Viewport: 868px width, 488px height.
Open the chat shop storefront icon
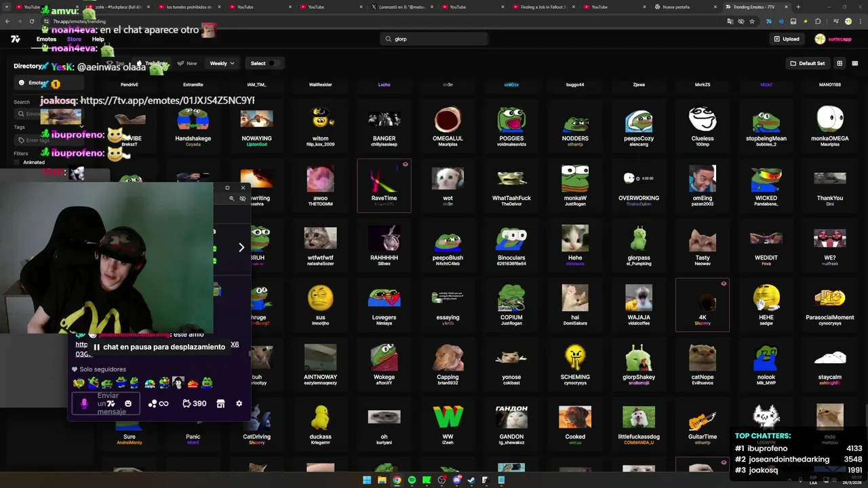point(220,404)
